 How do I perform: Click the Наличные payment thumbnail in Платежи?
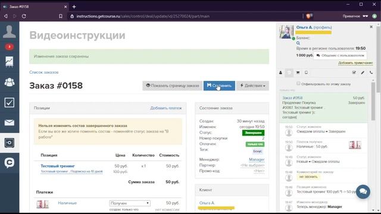42,204
